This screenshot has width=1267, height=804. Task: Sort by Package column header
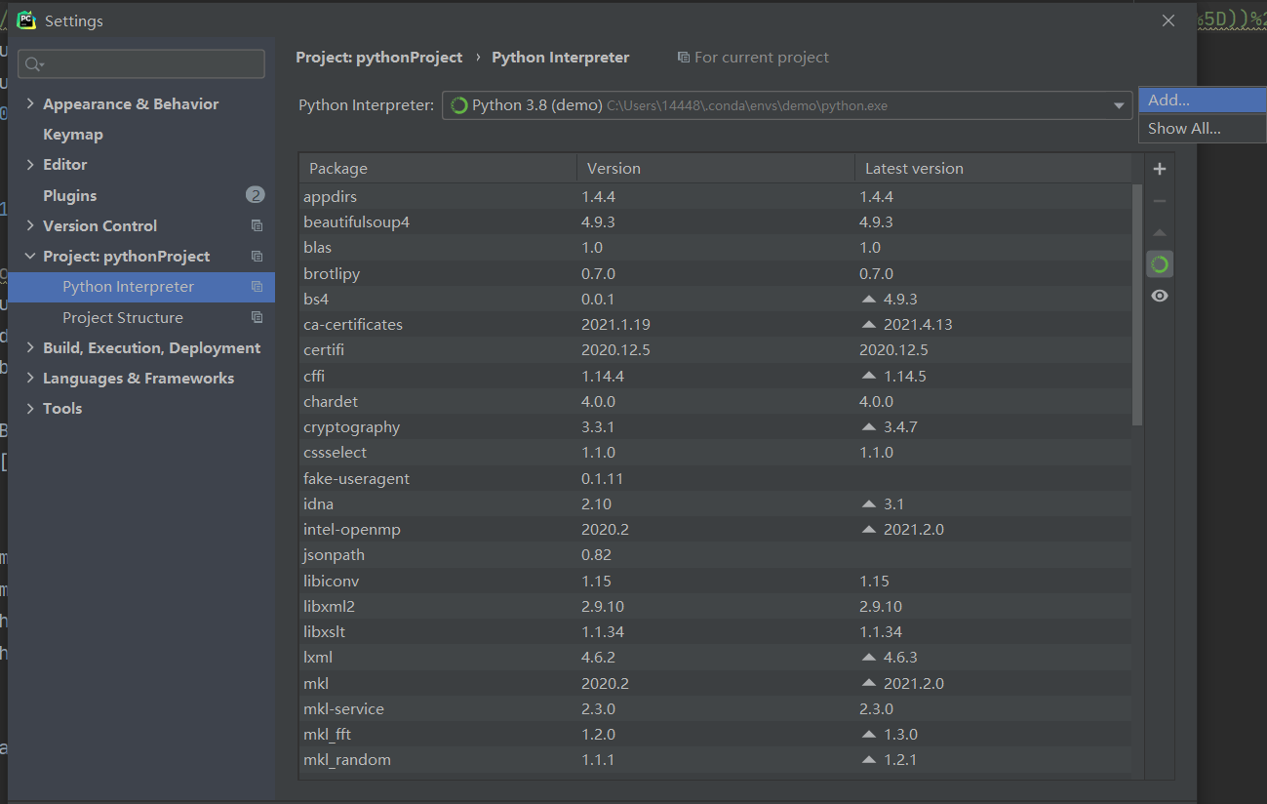(x=438, y=168)
